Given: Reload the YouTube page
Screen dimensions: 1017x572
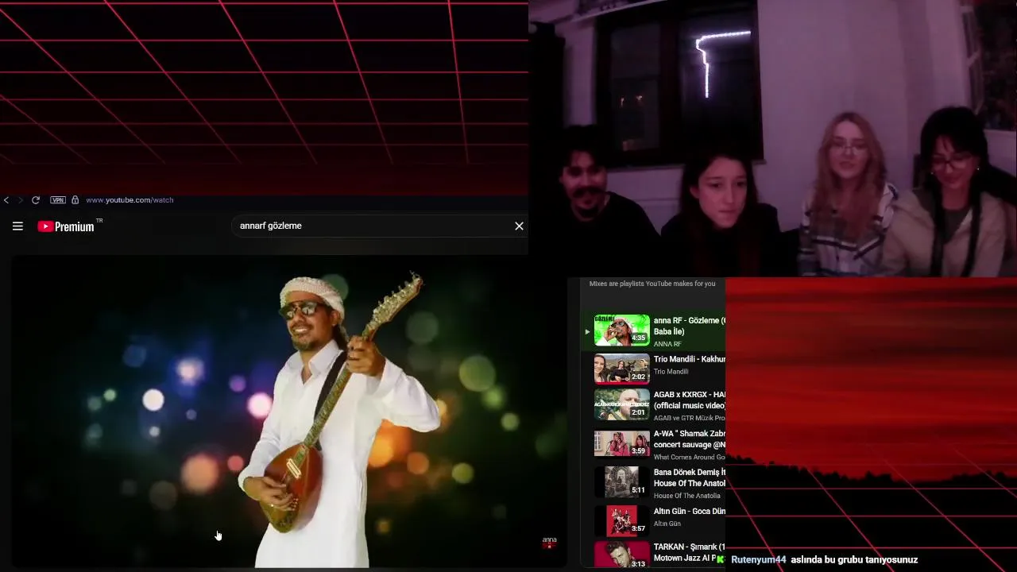Looking at the screenshot, I should (x=36, y=200).
